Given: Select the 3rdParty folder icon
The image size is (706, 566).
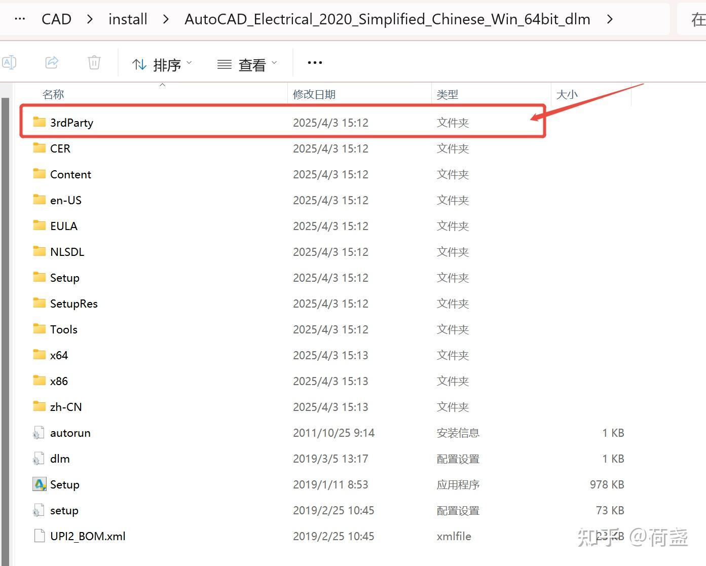Looking at the screenshot, I should tap(40, 122).
